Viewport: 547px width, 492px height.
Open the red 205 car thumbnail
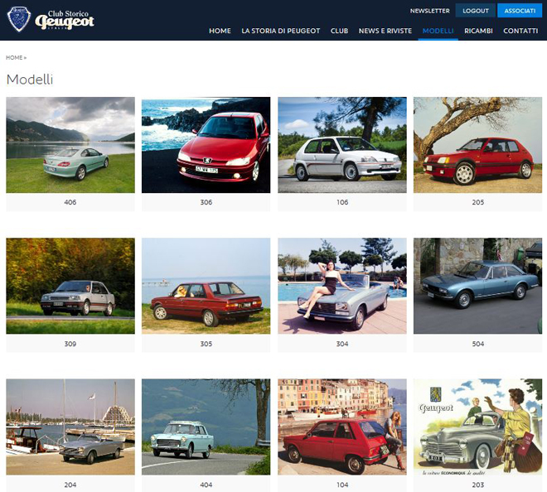tap(478, 145)
